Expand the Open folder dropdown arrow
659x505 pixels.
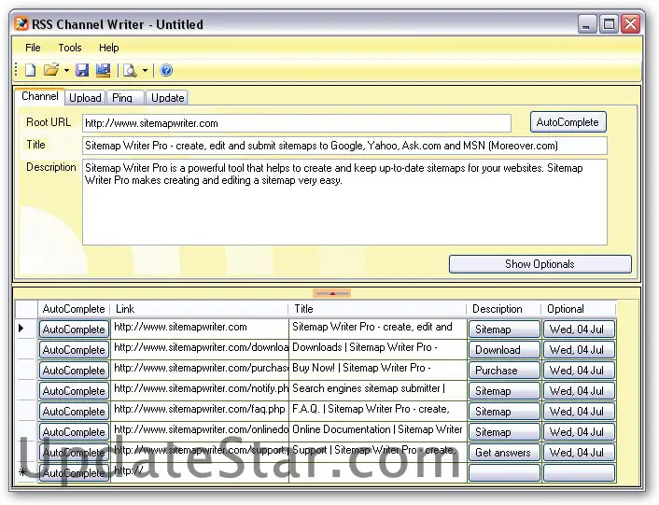[x=66, y=71]
